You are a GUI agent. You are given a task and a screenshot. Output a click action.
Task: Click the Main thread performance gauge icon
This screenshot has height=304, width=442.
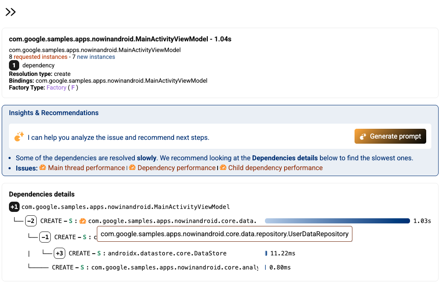click(x=43, y=168)
